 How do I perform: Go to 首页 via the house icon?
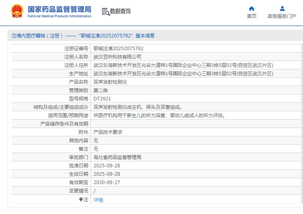click(252, 8)
